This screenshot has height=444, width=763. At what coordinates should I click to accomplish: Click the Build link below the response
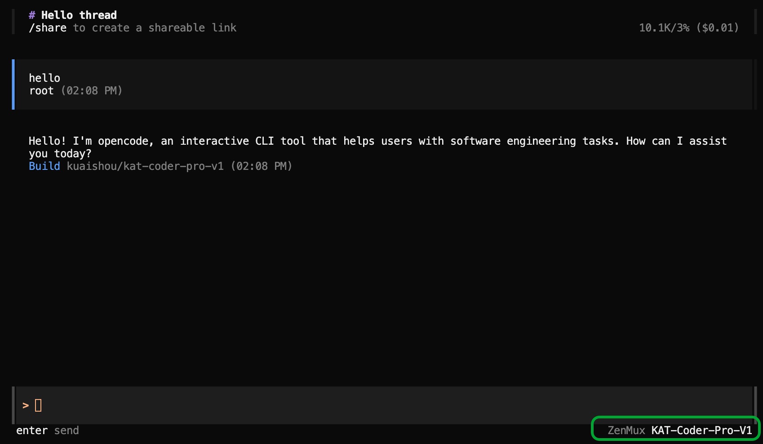[x=44, y=166]
